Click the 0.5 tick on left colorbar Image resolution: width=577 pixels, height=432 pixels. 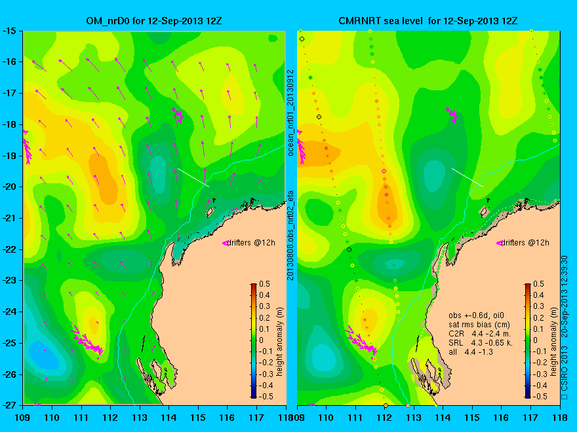tap(265, 284)
